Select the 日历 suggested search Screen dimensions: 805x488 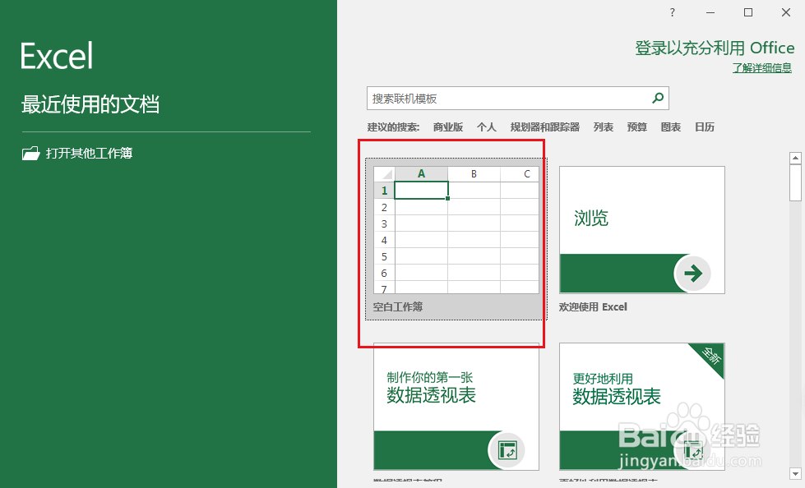(705, 127)
